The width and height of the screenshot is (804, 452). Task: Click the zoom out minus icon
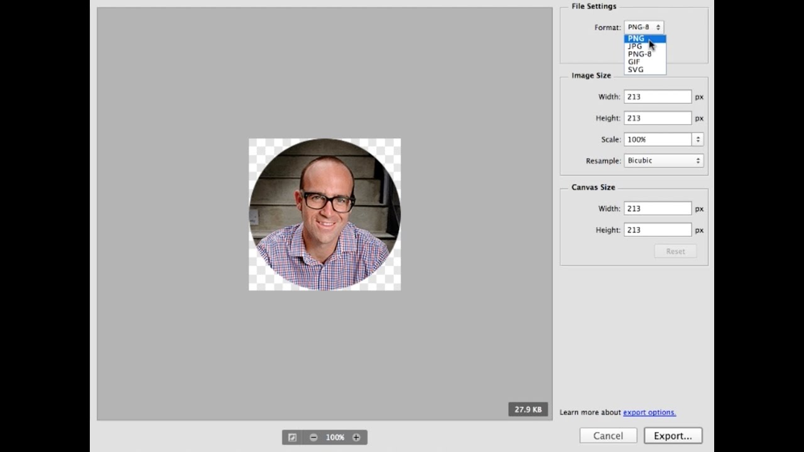coord(313,438)
